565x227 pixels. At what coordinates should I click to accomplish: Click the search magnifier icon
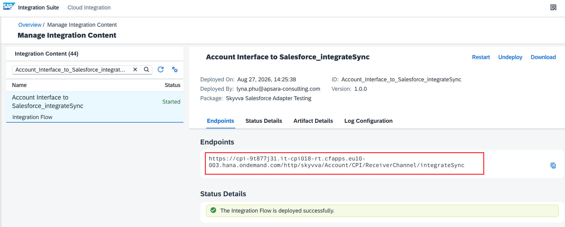coord(147,69)
